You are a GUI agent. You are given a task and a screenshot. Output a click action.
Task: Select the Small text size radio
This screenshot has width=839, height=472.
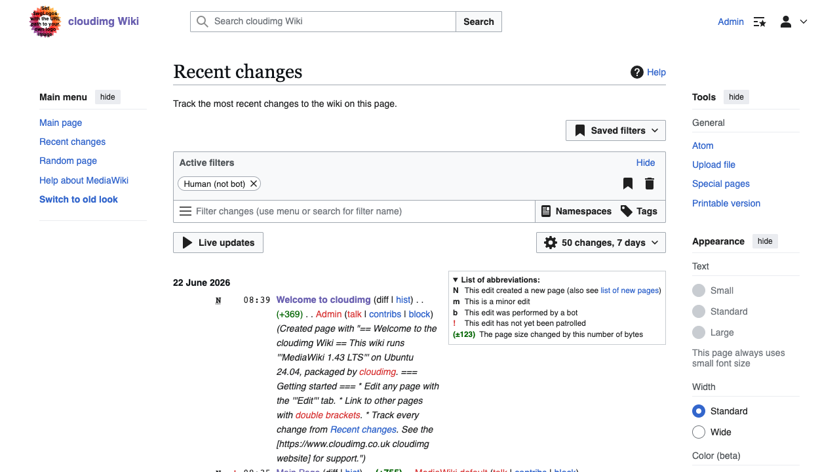coord(699,290)
